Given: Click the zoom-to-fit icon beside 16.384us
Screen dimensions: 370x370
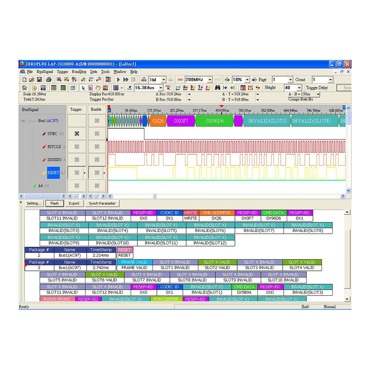Looking at the screenshot, I should coord(129,88).
